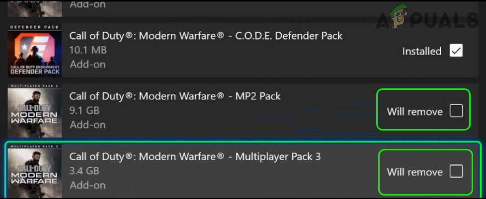Select the partially visible top add-on thumbnail

[35, 8]
